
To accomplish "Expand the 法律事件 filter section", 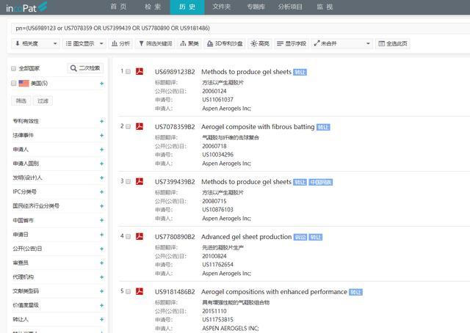I will coord(101,136).
